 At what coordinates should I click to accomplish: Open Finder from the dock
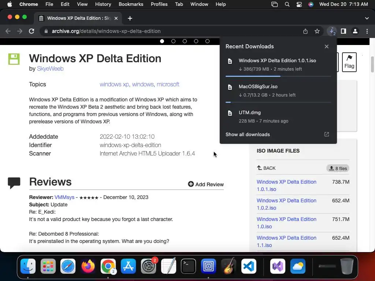28,266
